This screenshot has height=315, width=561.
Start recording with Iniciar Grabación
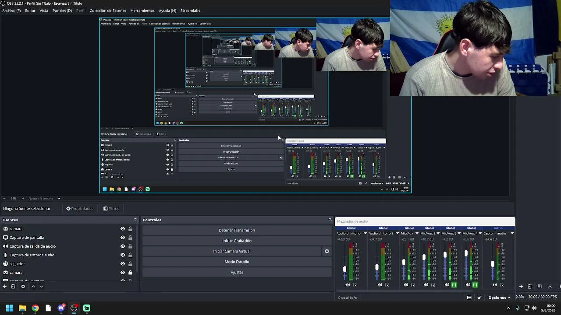237,241
